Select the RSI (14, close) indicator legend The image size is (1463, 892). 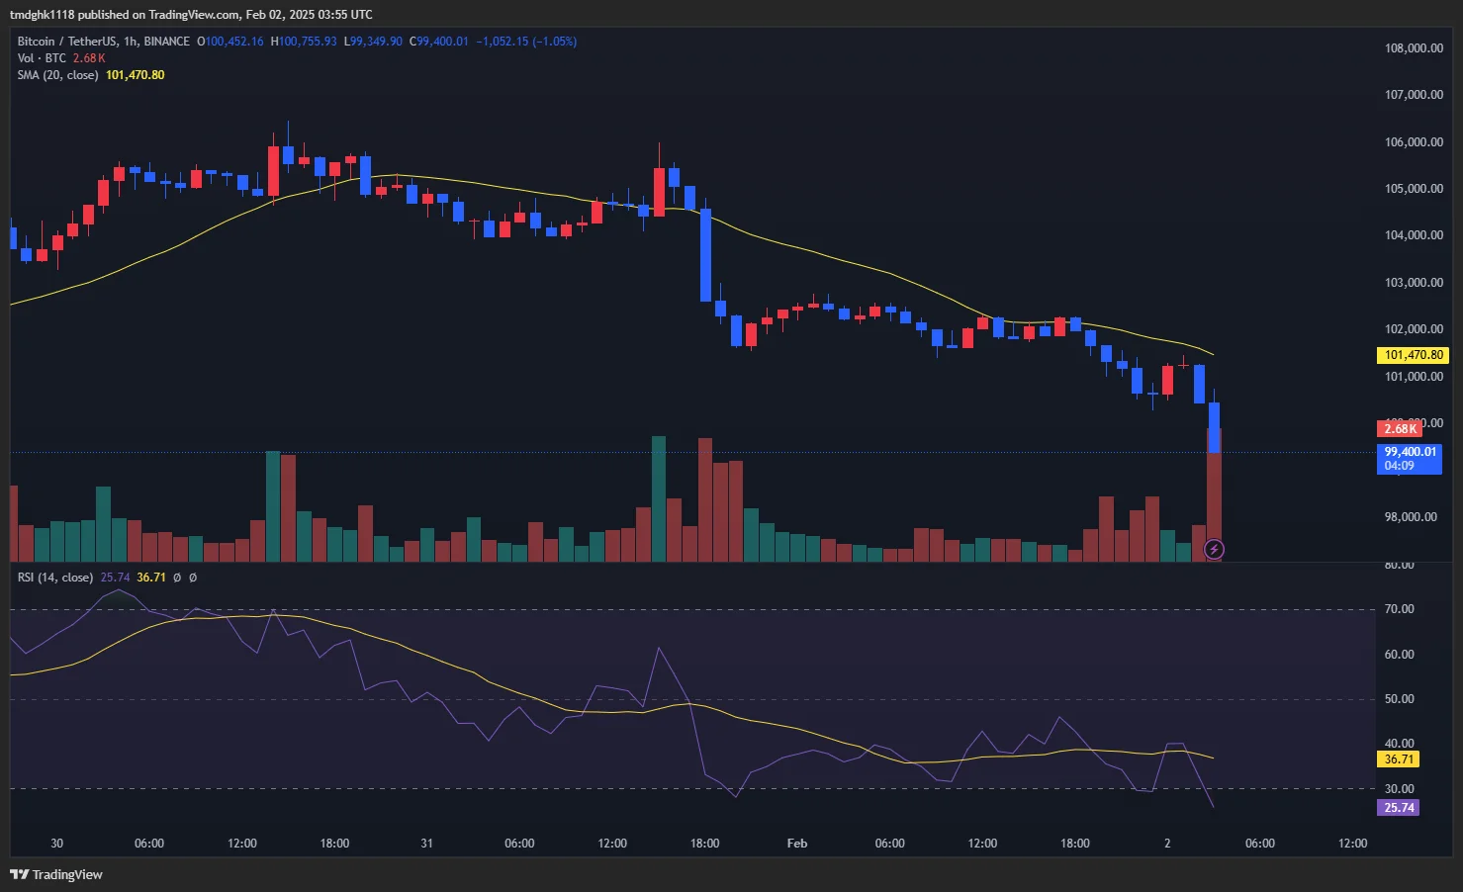pos(55,578)
